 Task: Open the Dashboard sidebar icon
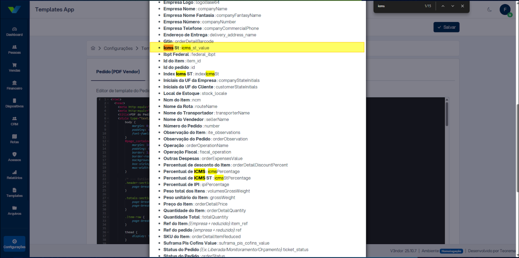tap(14, 29)
